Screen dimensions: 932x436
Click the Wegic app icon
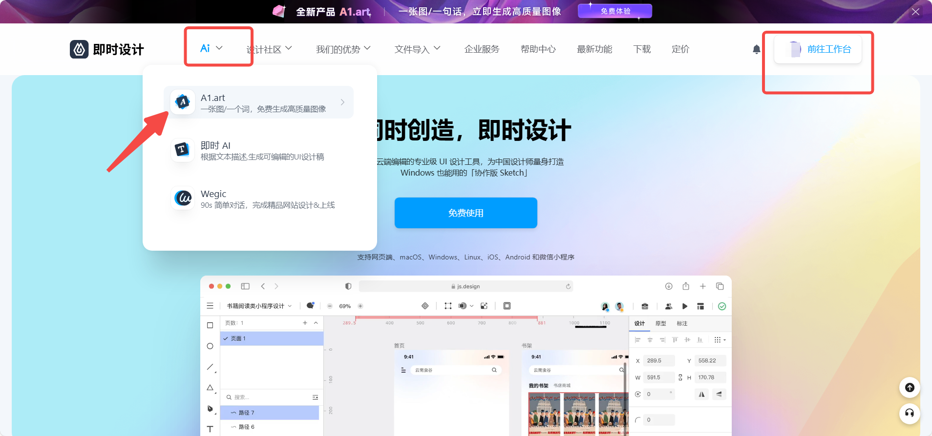tap(183, 198)
